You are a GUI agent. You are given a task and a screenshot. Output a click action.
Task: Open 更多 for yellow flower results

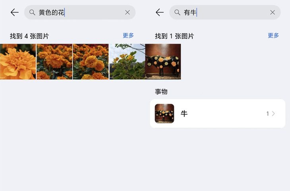pos(128,35)
